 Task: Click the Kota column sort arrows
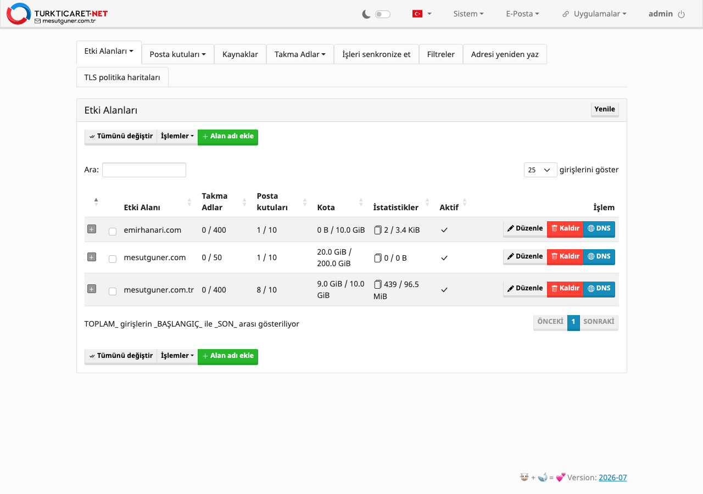[x=361, y=202]
